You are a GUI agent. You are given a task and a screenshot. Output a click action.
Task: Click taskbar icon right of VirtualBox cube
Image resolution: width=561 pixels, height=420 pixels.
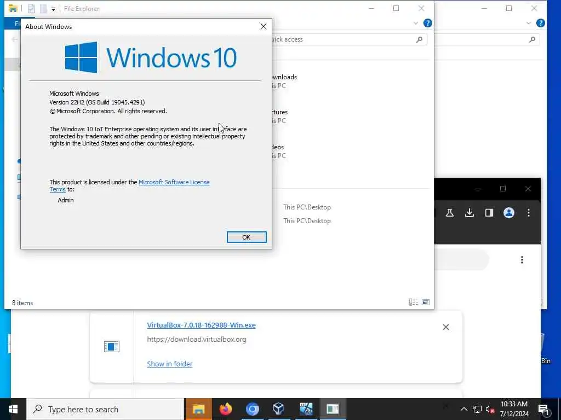coord(306,409)
